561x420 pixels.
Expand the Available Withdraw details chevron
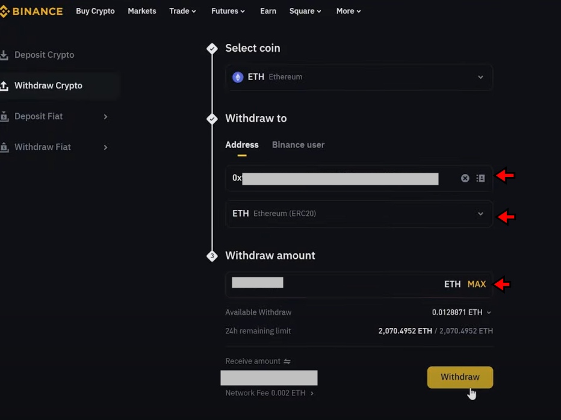pyautogui.click(x=488, y=312)
